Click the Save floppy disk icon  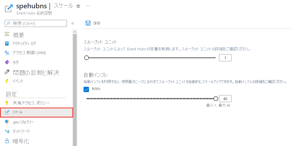(x=88, y=23)
